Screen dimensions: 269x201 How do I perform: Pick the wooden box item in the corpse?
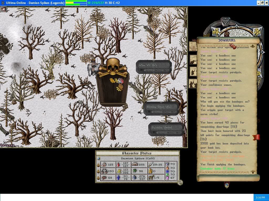(121, 87)
